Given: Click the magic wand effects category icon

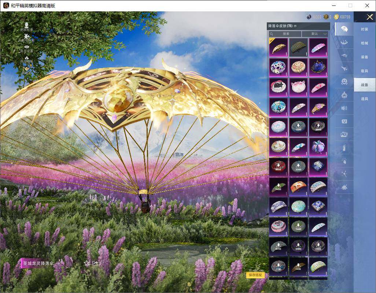Looking at the screenshot, I should point(344,174).
